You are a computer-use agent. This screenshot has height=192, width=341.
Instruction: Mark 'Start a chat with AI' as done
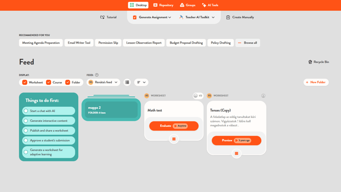(26, 111)
